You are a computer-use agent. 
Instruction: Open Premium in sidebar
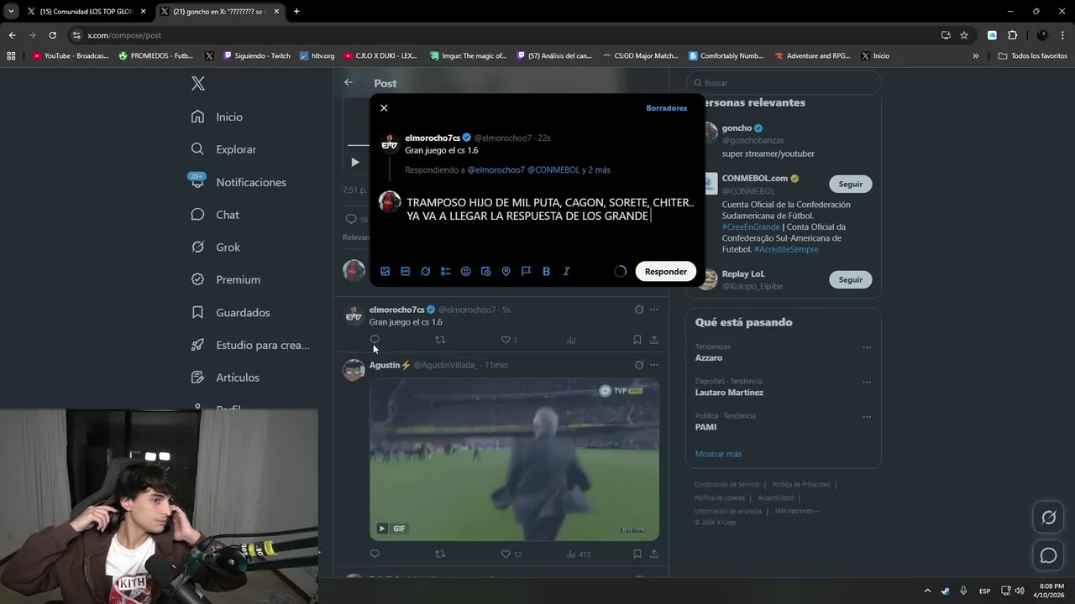pos(226,279)
